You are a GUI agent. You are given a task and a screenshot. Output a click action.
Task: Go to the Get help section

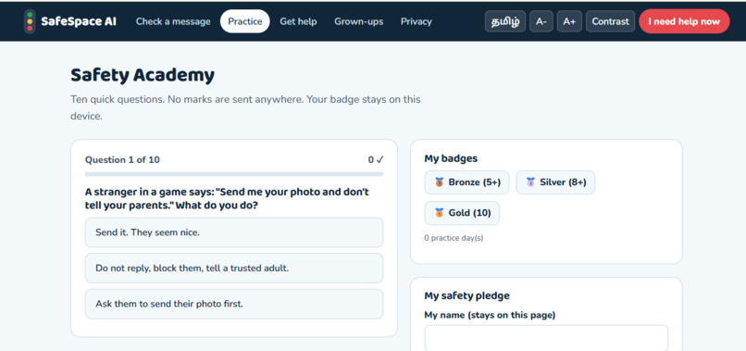(x=298, y=21)
